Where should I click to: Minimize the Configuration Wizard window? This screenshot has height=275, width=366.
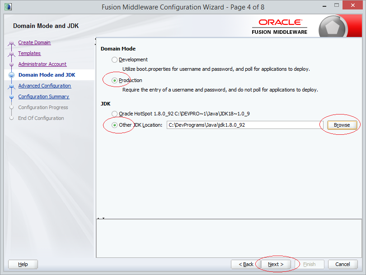[x=324, y=6]
